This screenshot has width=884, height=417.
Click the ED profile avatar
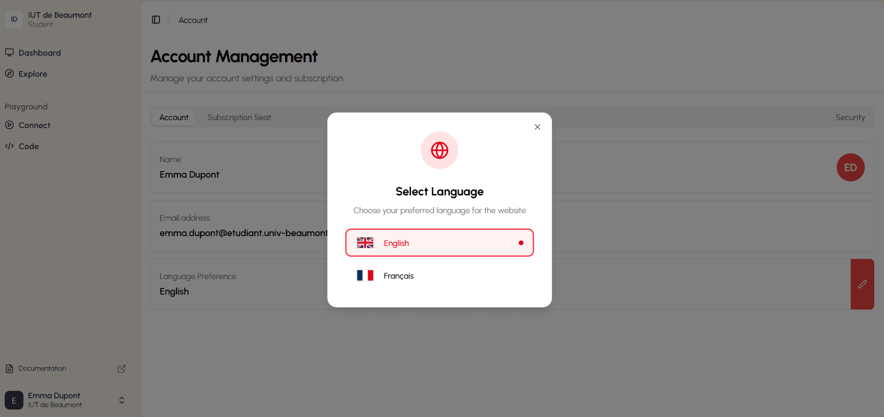tap(851, 167)
